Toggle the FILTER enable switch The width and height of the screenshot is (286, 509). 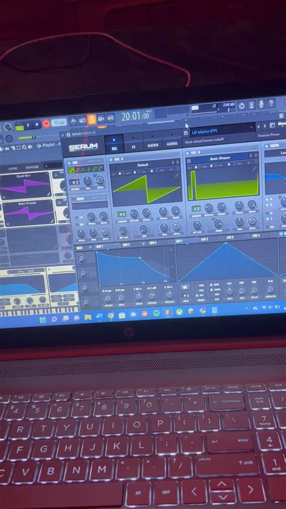(267, 146)
